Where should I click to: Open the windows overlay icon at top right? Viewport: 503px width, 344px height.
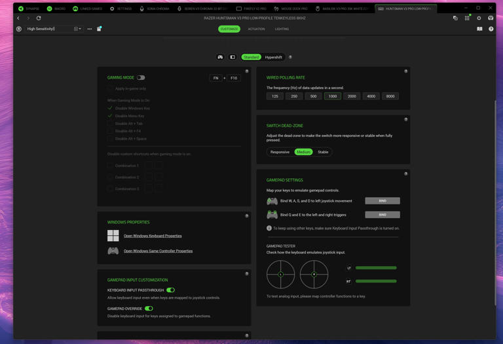pos(455,18)
